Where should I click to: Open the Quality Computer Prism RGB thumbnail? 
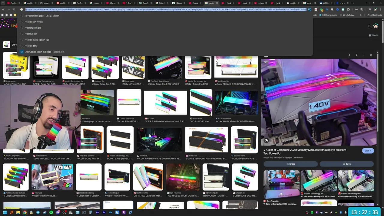pyautogui.click(x=129, y=103)
